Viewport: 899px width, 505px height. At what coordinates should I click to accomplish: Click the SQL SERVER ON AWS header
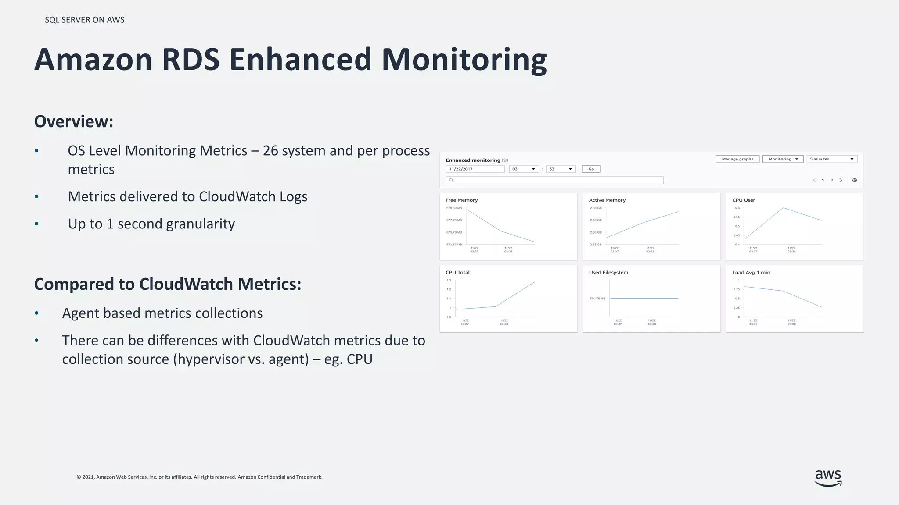point(85,20)
